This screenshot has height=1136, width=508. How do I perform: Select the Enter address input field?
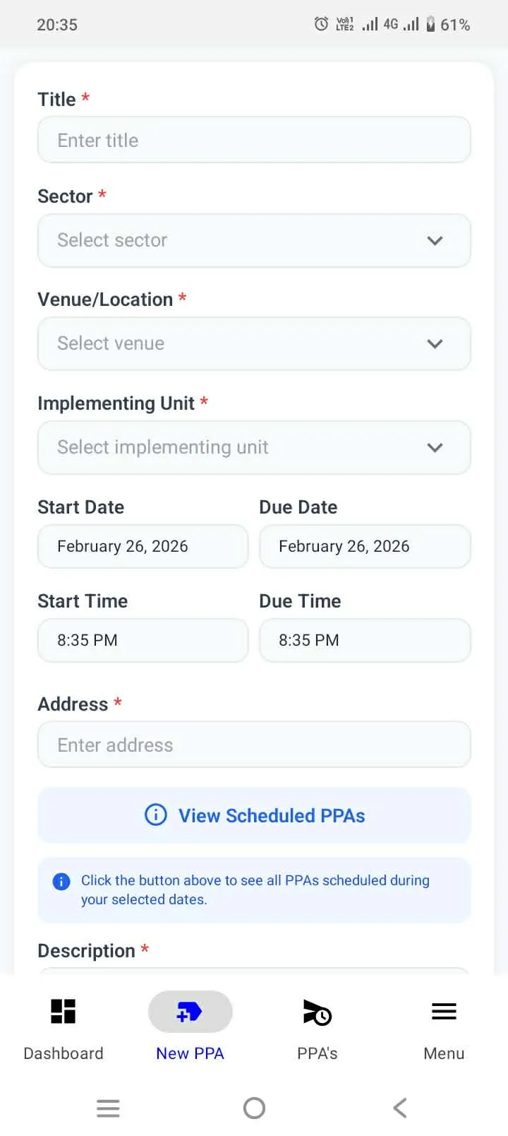254,744
